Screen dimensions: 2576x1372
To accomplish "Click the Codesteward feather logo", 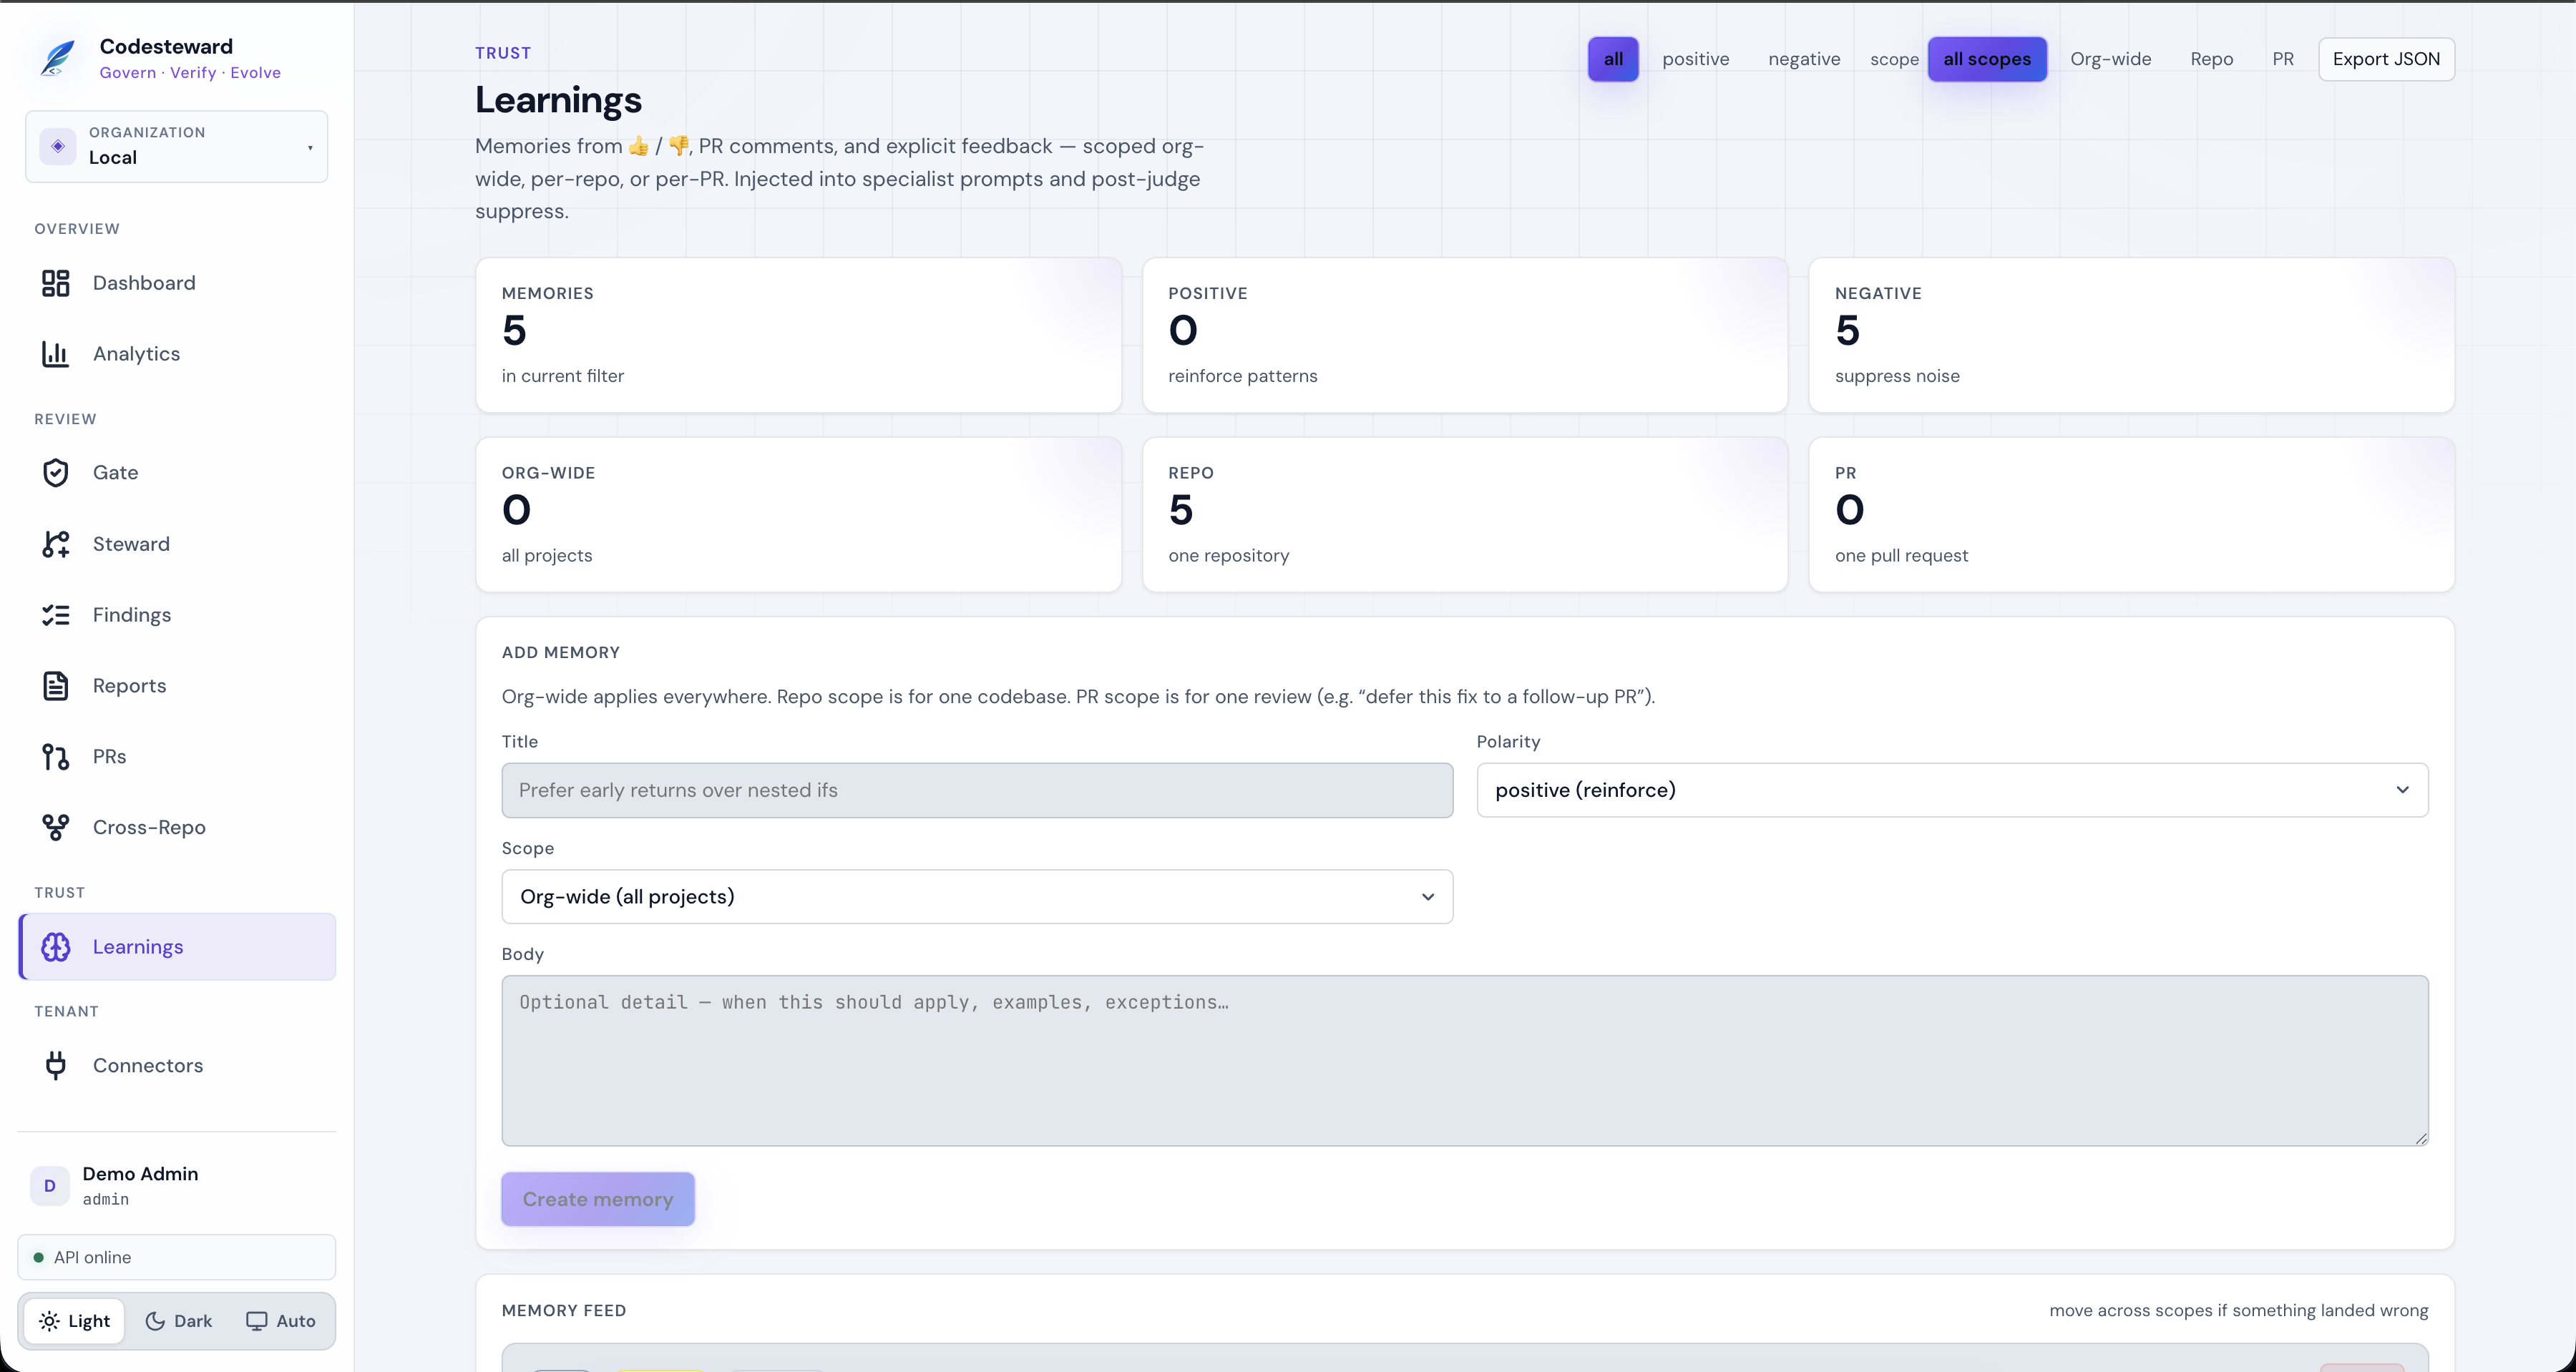I will 58,58.
